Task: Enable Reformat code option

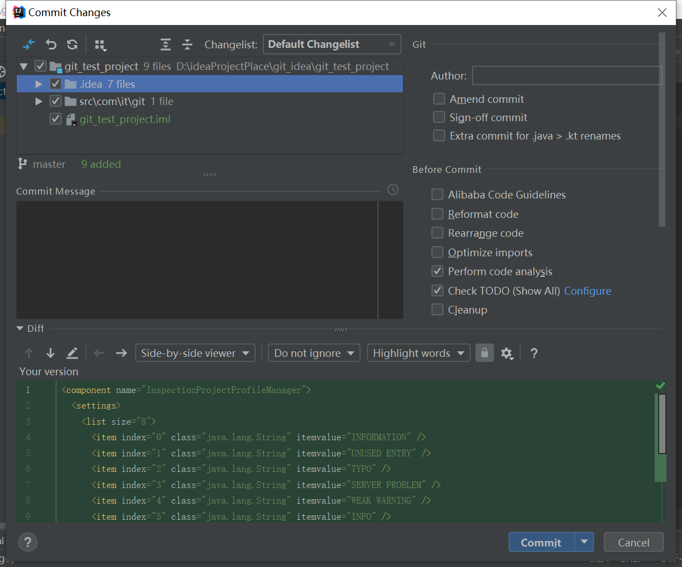Action: tap(437, 214)
